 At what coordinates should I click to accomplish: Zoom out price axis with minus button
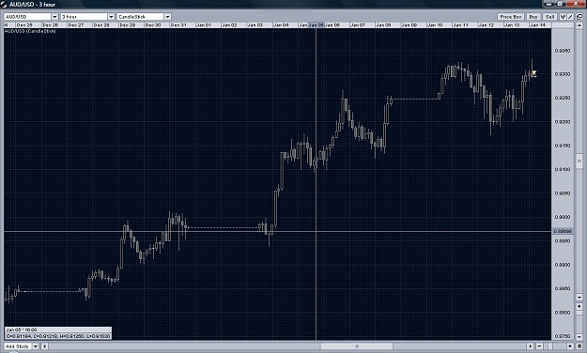tap(579, 336)
